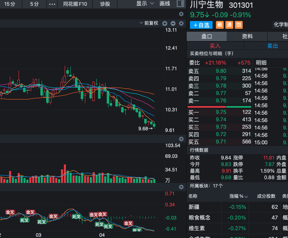Viewport: 288px width, 238px height.
Task: Click the 成分股数 column header
Action: (x=266, y=196)
